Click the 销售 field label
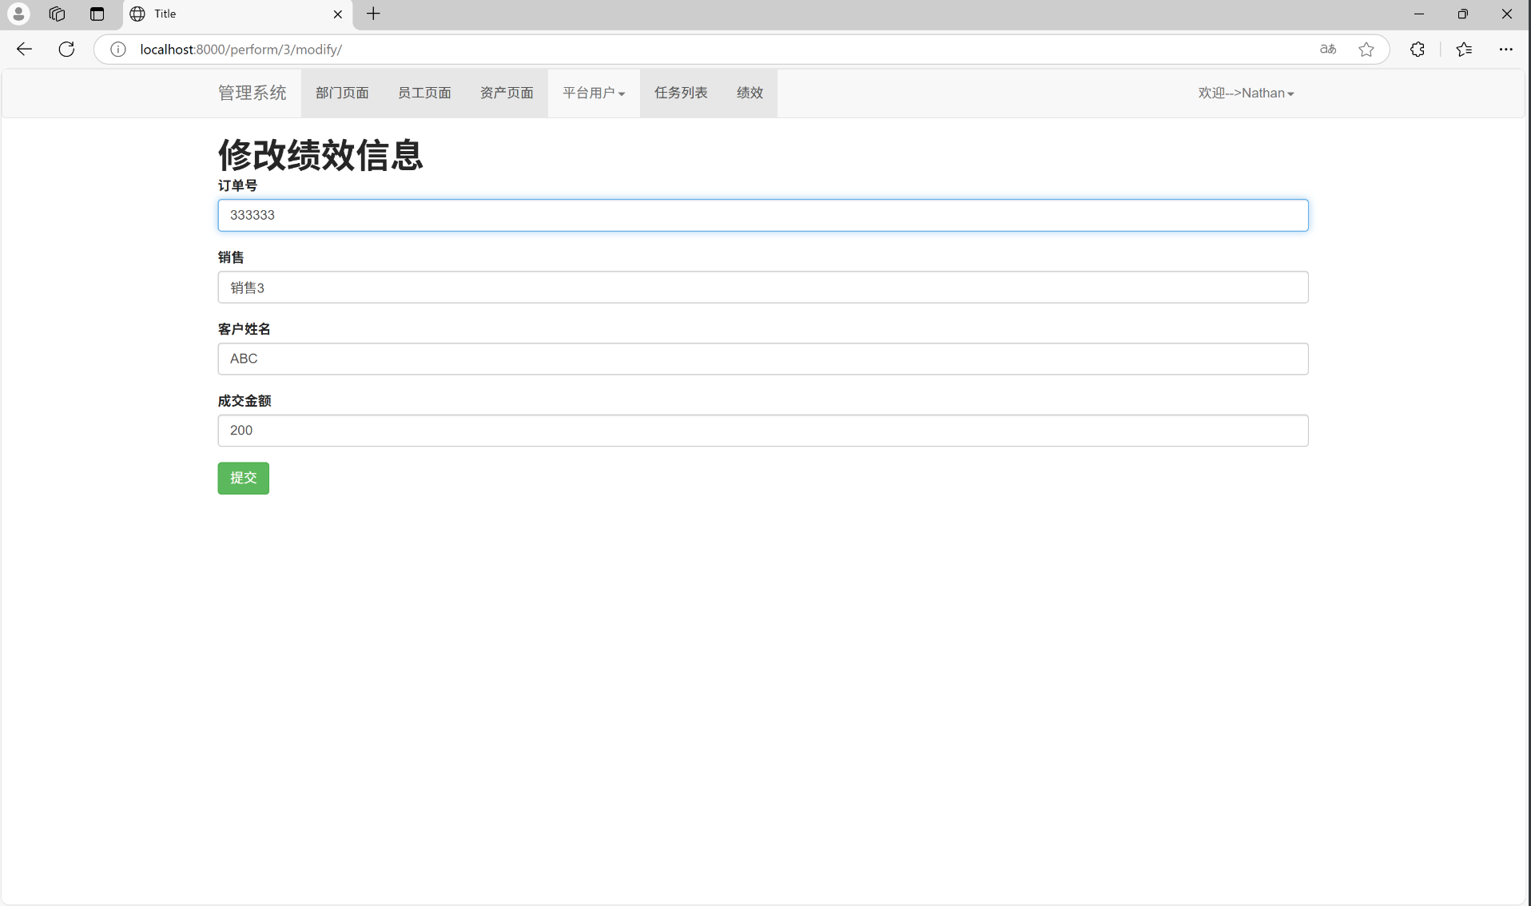This screenshot has height=906, width=1531. (231, 257)
